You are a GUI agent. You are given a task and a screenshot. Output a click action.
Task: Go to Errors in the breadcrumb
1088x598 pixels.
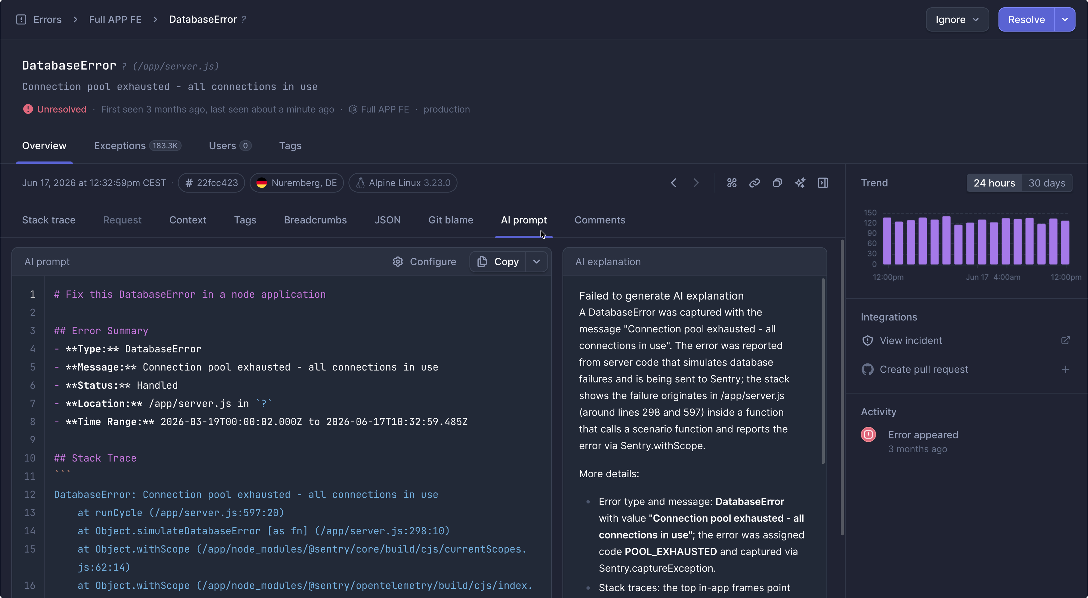(x=47, y=19)
